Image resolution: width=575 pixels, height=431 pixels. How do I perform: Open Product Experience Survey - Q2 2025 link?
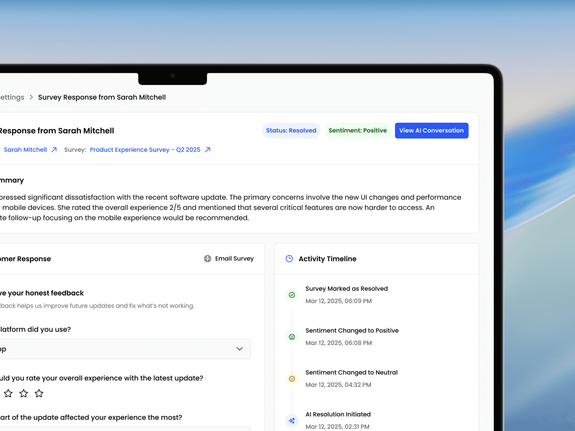(x=145, y=150)
